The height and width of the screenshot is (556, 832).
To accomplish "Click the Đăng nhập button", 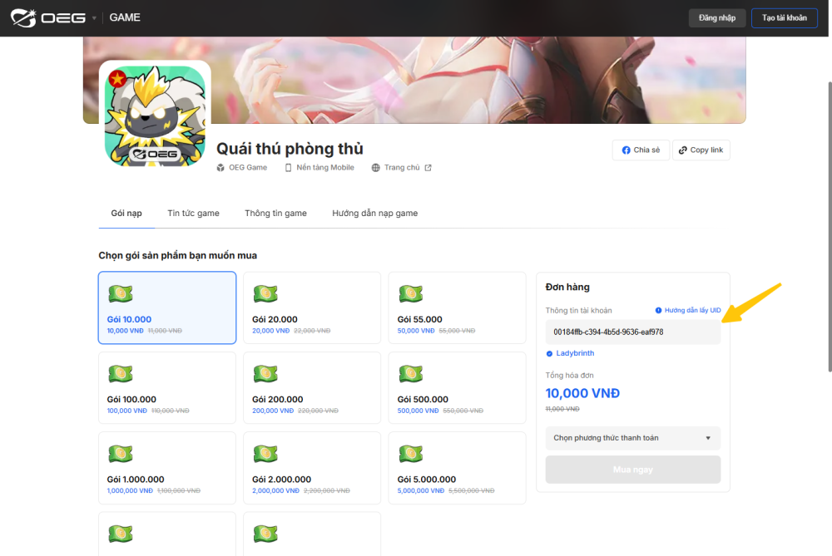I will point(717,18).
